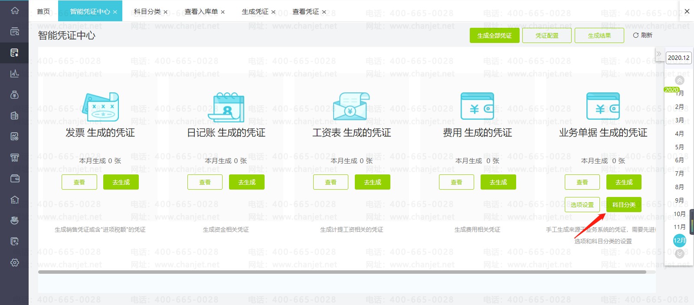
Task: Switch to the 智能凭证中心 tab
Action: pyautogui.click(x=90, y=11)
